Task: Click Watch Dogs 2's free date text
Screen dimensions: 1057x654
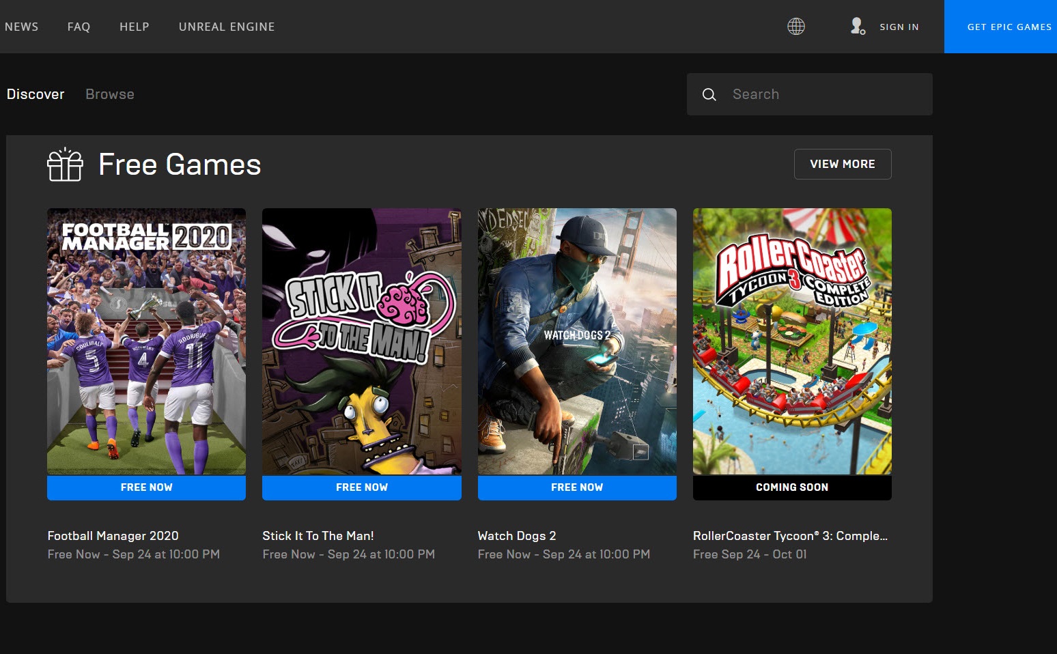Action: (x=564, y=554)
